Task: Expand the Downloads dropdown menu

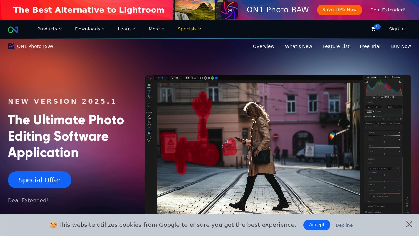Action: click(90, 29)
